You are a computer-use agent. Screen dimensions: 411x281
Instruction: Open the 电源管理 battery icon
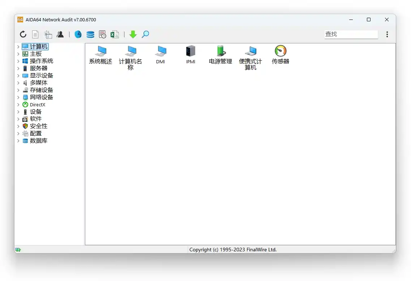coord(221,55)
